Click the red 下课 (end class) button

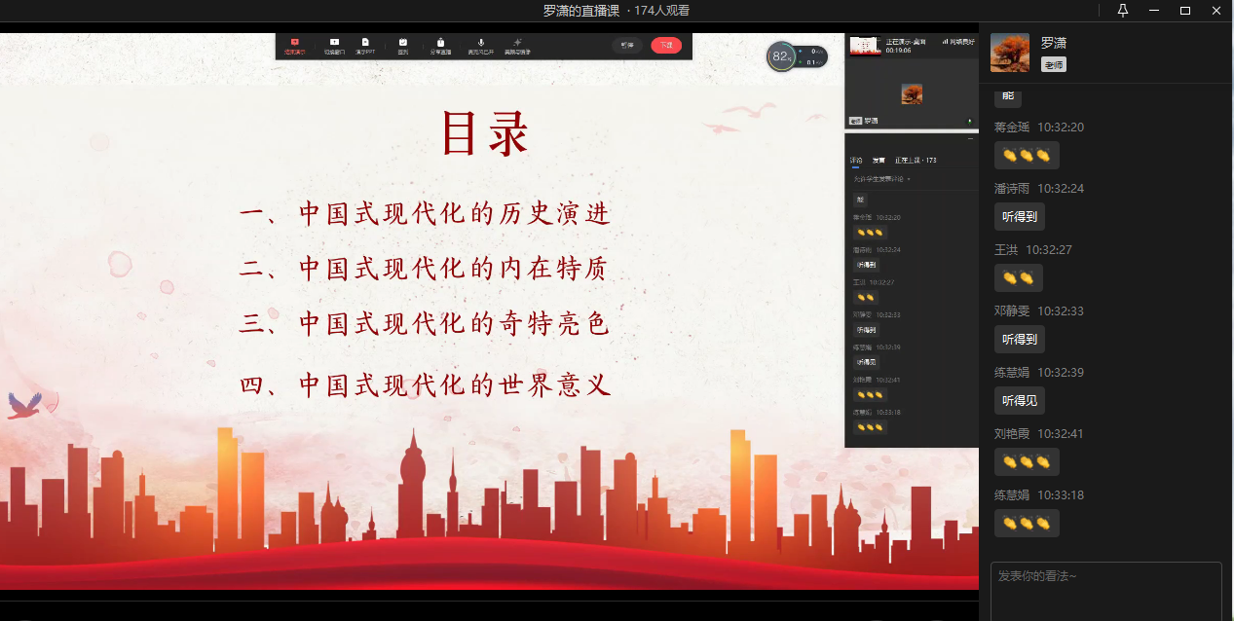coord(666,46)
